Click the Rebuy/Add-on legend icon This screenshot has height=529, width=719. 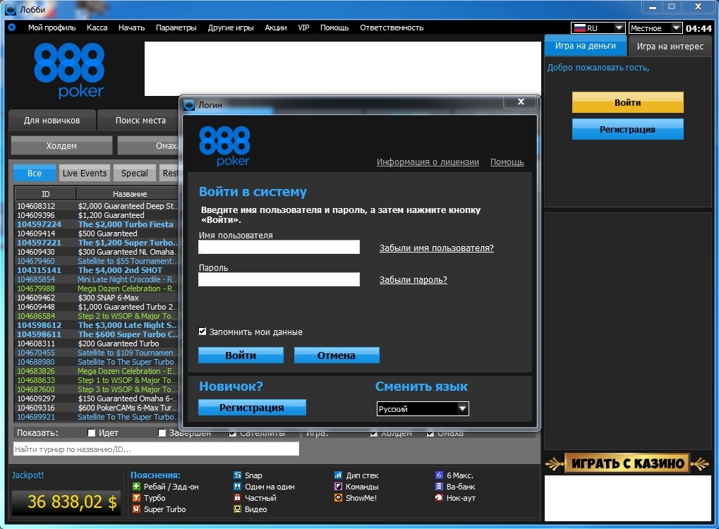[136, 487]
